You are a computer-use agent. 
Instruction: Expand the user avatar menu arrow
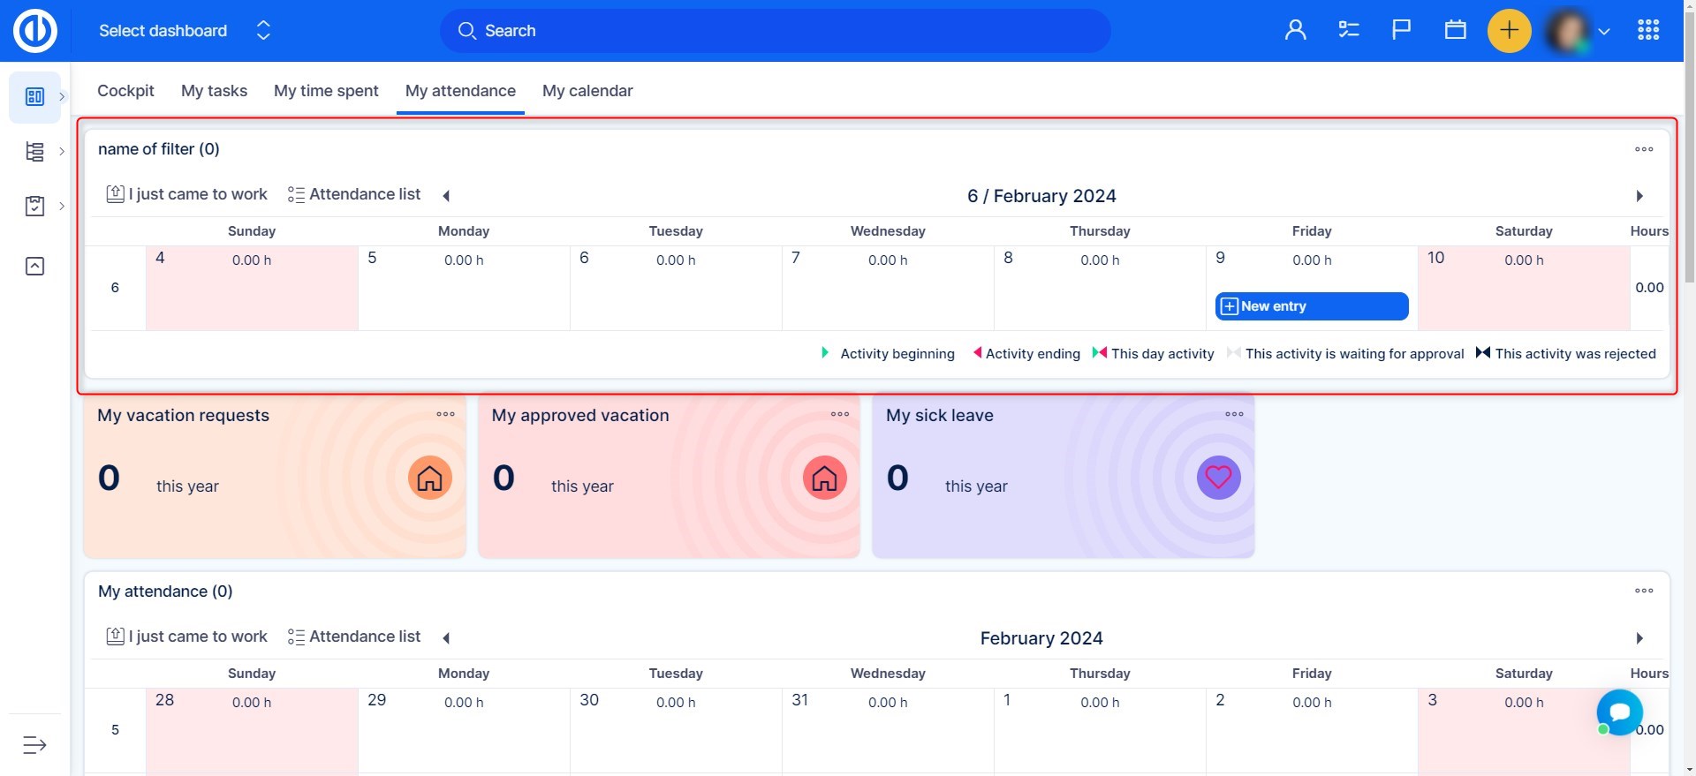coord(1604,32)
